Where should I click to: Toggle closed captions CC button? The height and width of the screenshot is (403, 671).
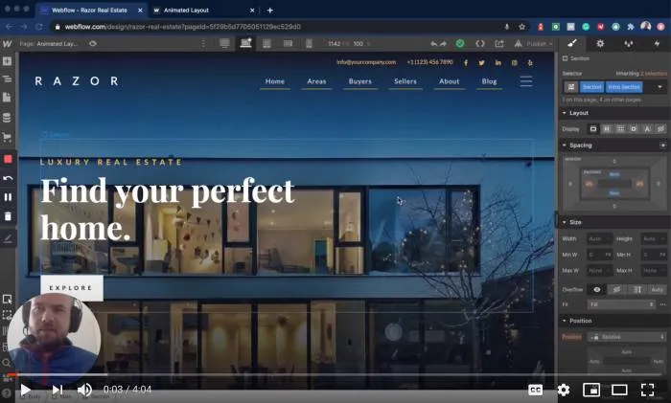point(535,390)
